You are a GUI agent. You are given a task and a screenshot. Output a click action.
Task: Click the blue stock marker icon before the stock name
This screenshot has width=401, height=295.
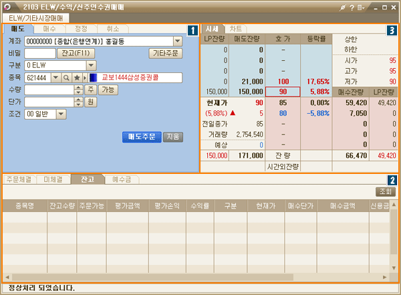coord(94,78)
